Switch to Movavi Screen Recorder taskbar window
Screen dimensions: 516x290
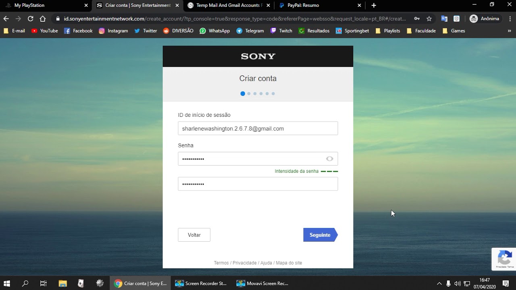(x=262, y=284)
